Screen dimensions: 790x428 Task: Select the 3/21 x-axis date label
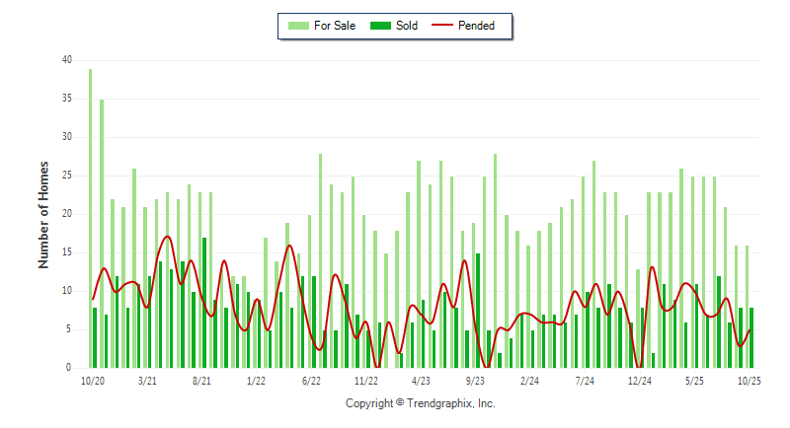(147, 381)
